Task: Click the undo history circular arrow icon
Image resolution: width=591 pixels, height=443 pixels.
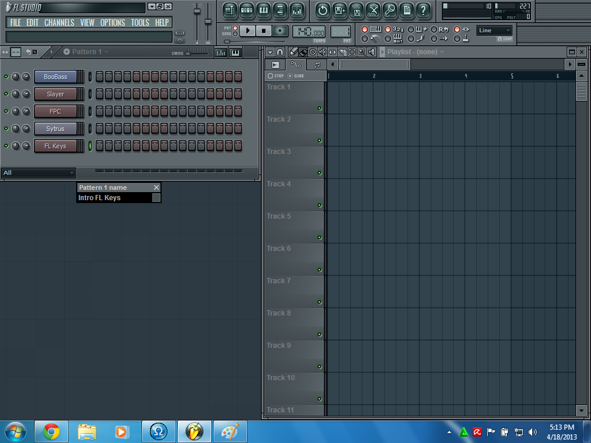Action: pyautogui.click(x=323, y=10)
